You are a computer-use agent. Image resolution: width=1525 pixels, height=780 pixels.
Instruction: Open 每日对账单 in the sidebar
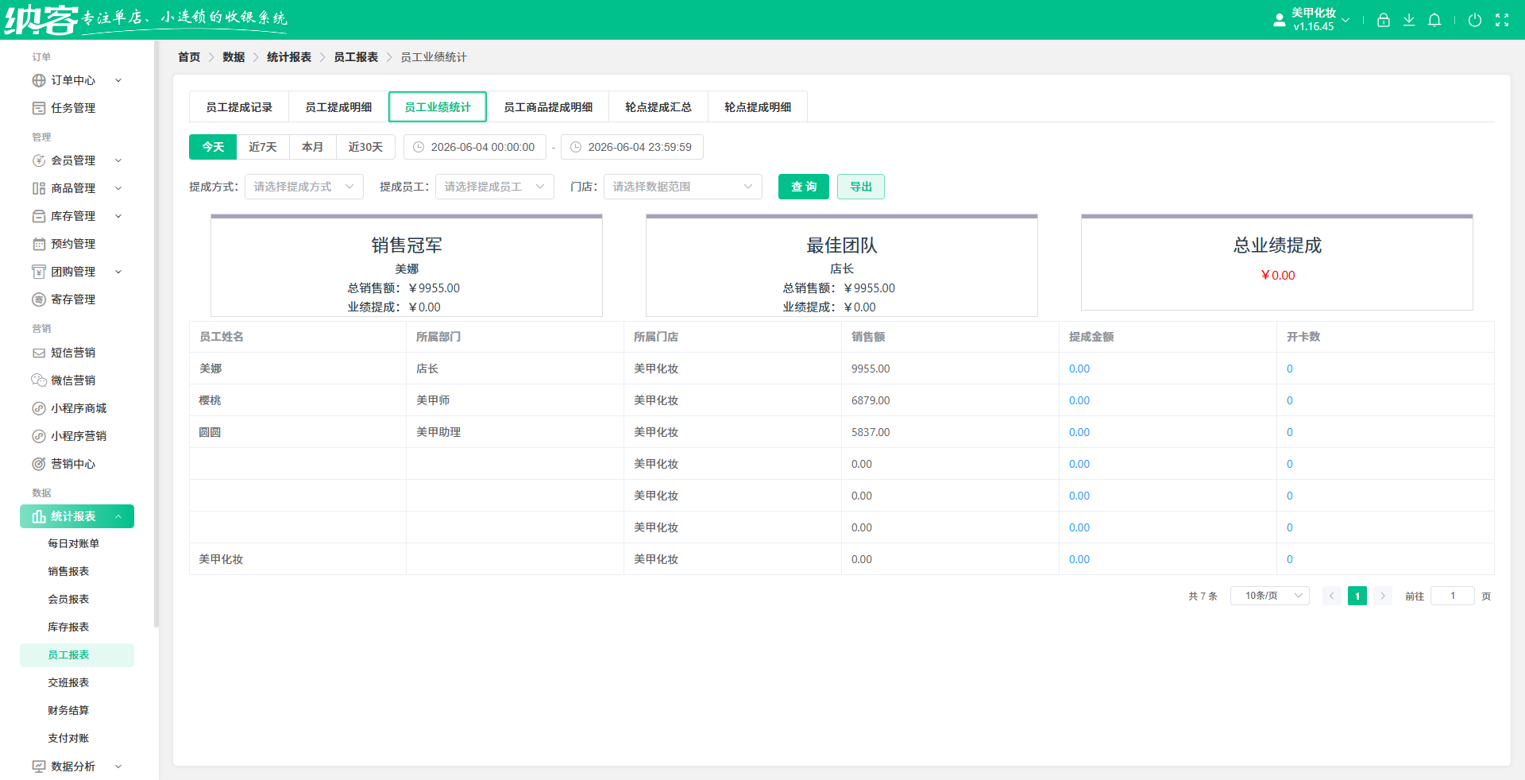(73, 544)
